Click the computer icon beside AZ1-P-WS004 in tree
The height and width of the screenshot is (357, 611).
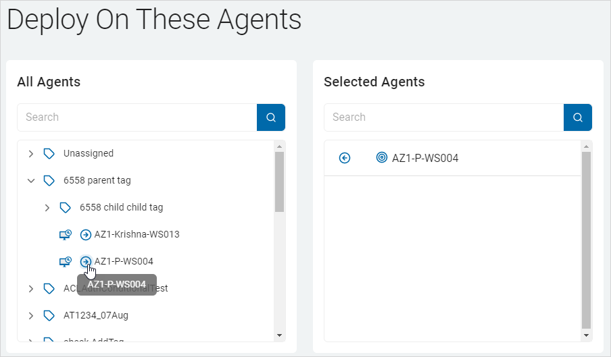65,262
